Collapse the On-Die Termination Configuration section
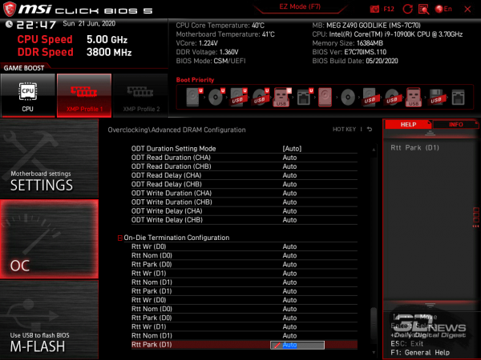481x360 pixels. (120, 238)
